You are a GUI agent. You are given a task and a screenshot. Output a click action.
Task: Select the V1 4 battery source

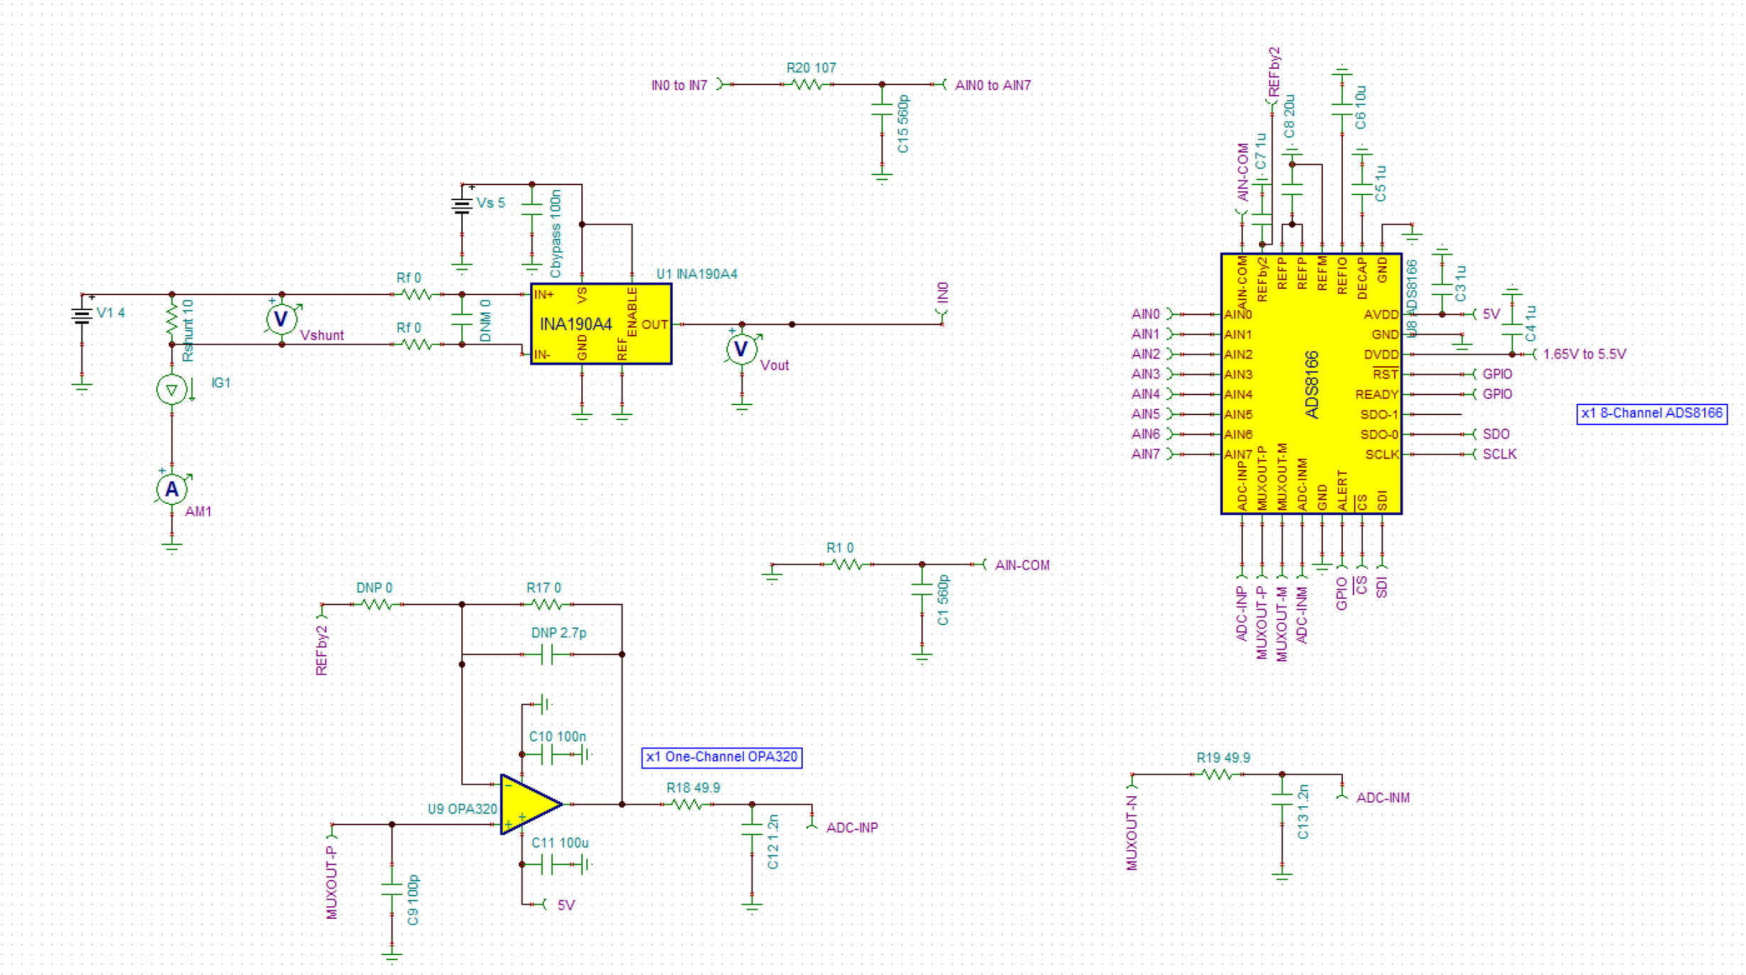(82, 316)
